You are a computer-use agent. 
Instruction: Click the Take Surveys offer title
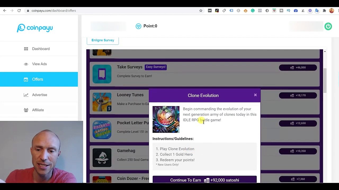[130, 67]
